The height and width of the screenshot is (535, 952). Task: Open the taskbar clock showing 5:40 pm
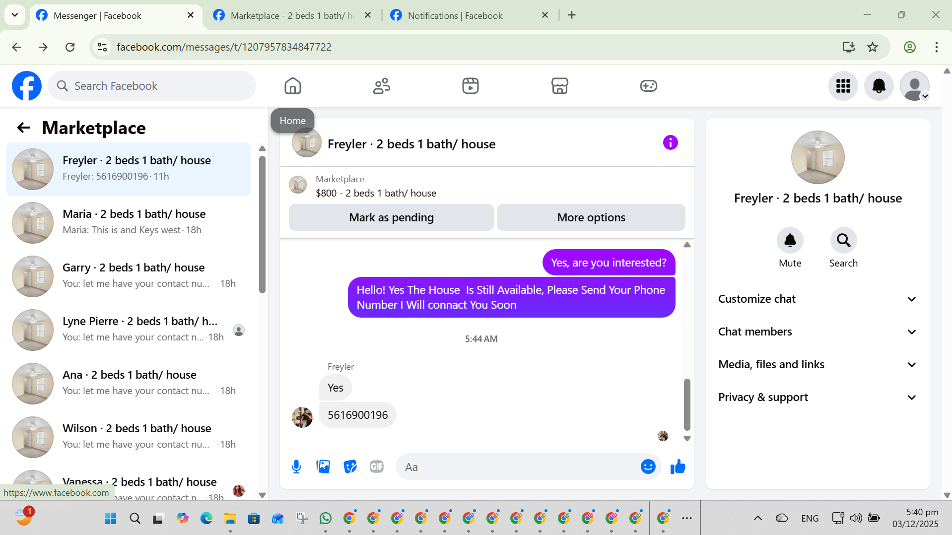pyautogui.click(x=915, y=518)
